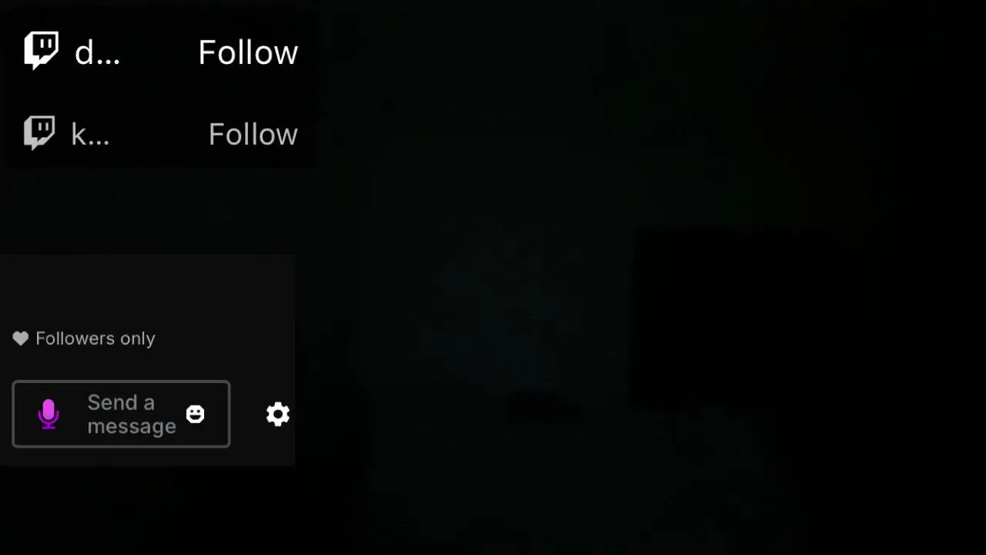Open the "d..." channel name
The height and width of the screenshot is (555, 986).
[97, 52]
